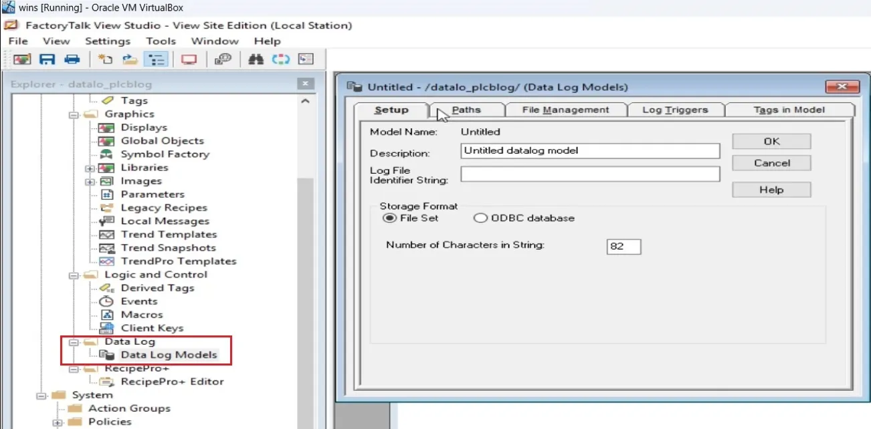The height and width of the screenshot is (429, 871).
Task: Click the TrendPro Templates icon
Action: pos(106,261)
